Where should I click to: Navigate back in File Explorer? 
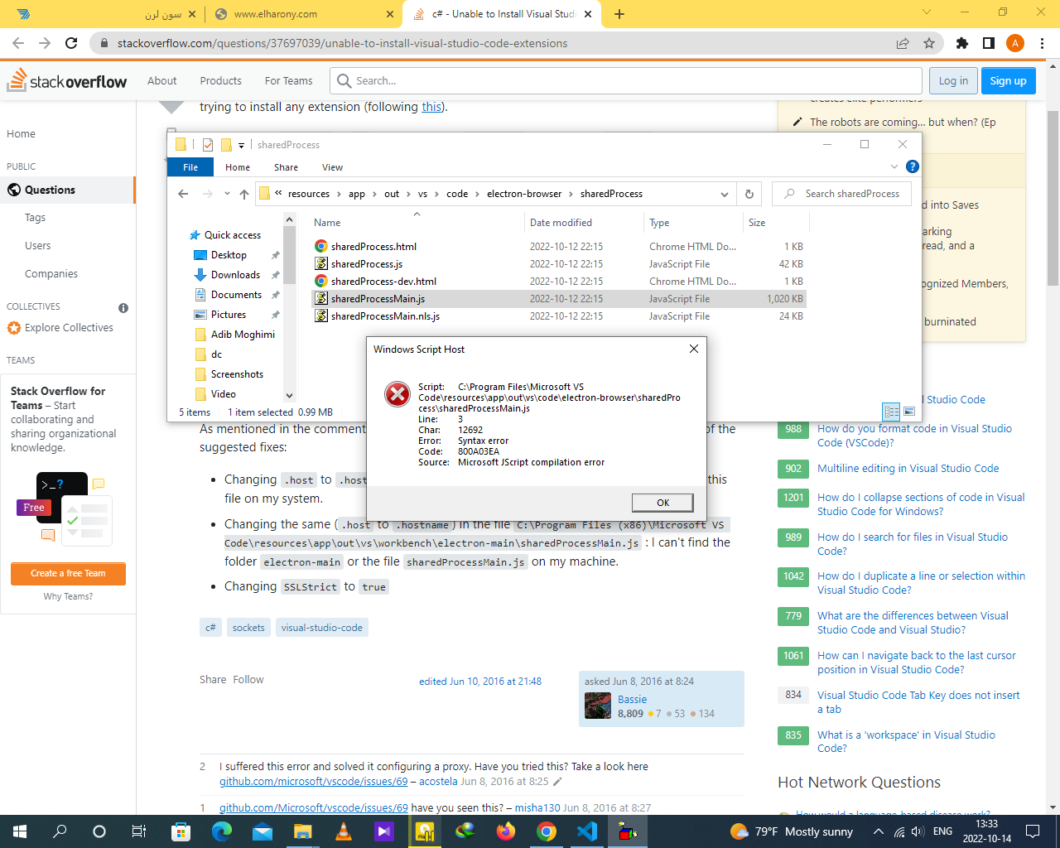click(183, 194)
